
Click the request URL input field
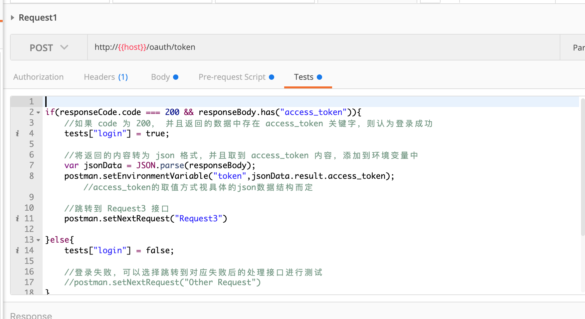point(266,47)
